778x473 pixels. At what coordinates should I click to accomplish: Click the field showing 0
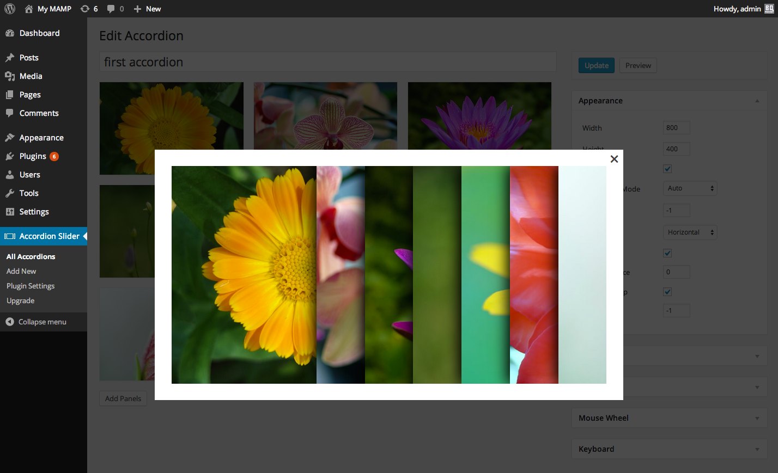pos(677,272)
